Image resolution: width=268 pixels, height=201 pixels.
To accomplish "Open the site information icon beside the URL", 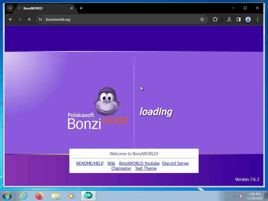I will tap(41, 19).
